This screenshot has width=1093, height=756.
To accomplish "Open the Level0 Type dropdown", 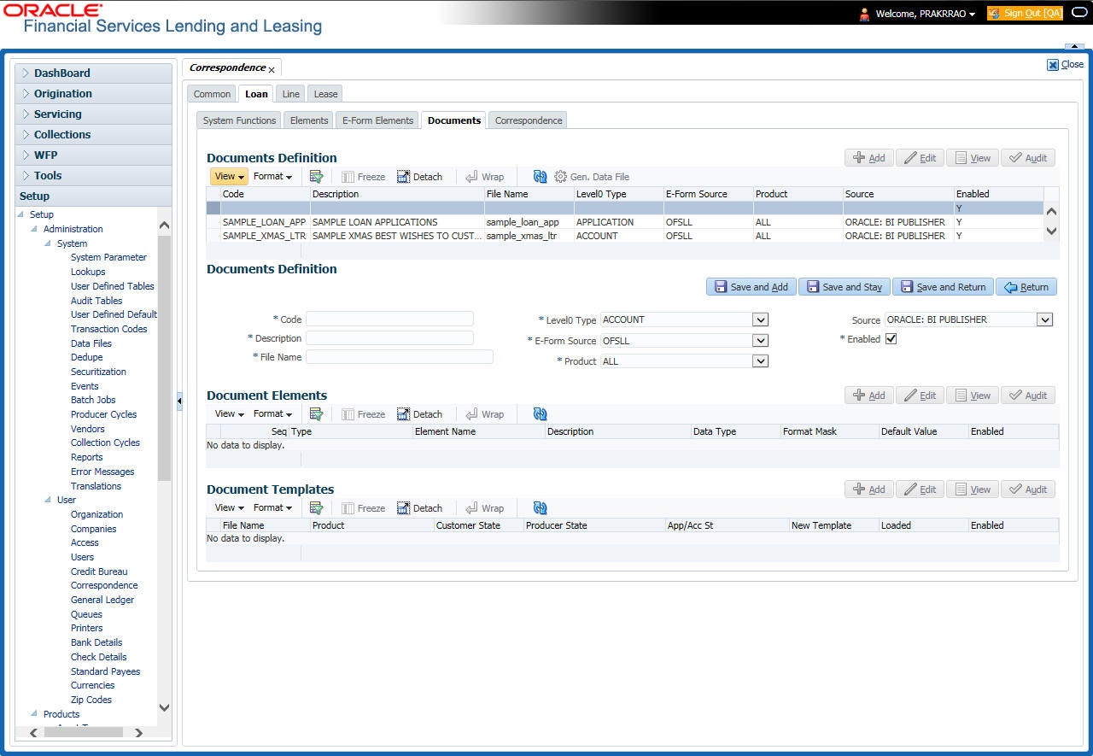I will [760, 319].
